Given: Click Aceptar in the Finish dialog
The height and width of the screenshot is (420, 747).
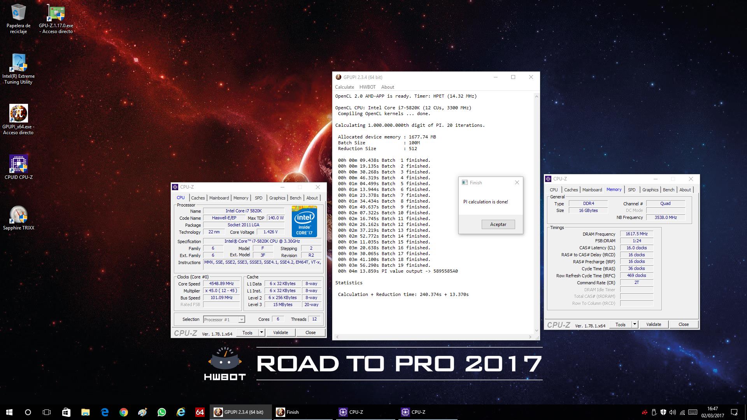Looking at the screenshot, I should 498,224.
